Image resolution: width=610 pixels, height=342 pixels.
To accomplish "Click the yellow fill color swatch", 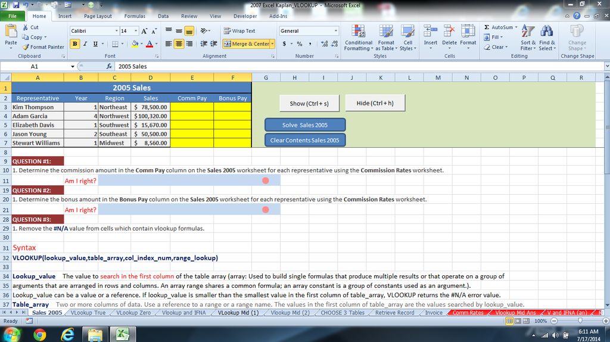I will (135, 44).
